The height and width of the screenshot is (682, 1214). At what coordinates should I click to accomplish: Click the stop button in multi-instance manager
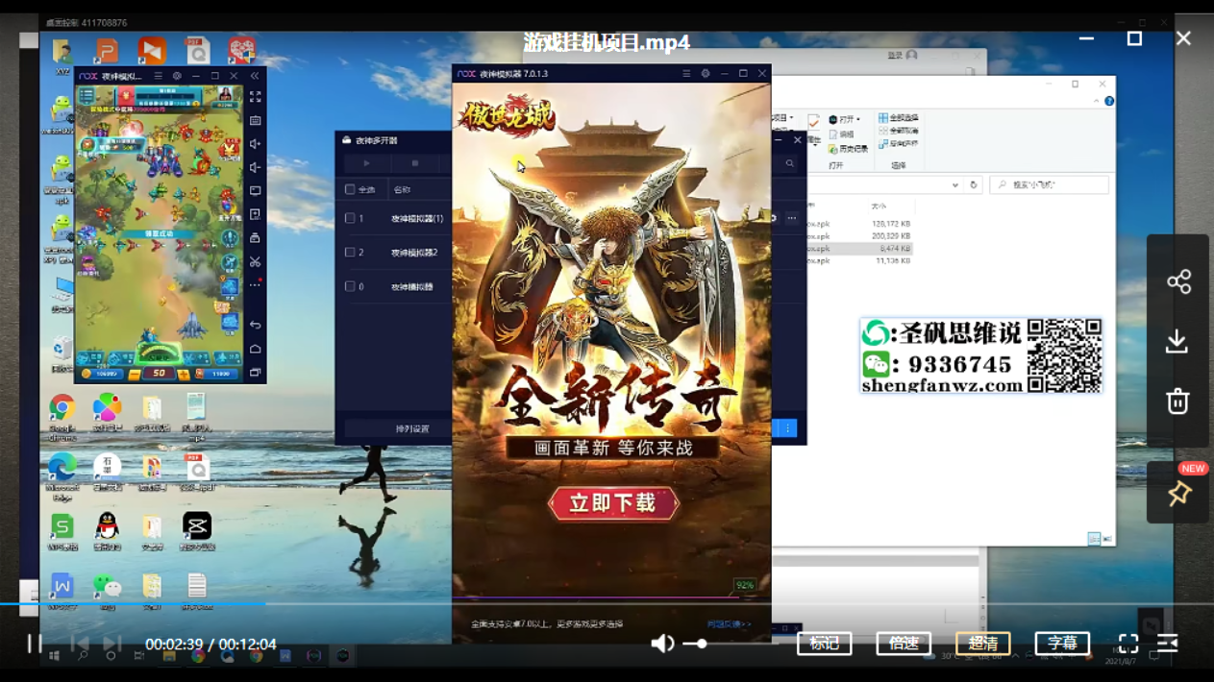coord(415,164)
